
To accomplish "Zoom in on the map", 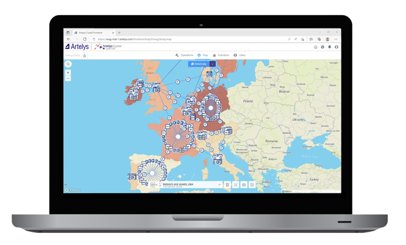I will click(x=68, y=73).
